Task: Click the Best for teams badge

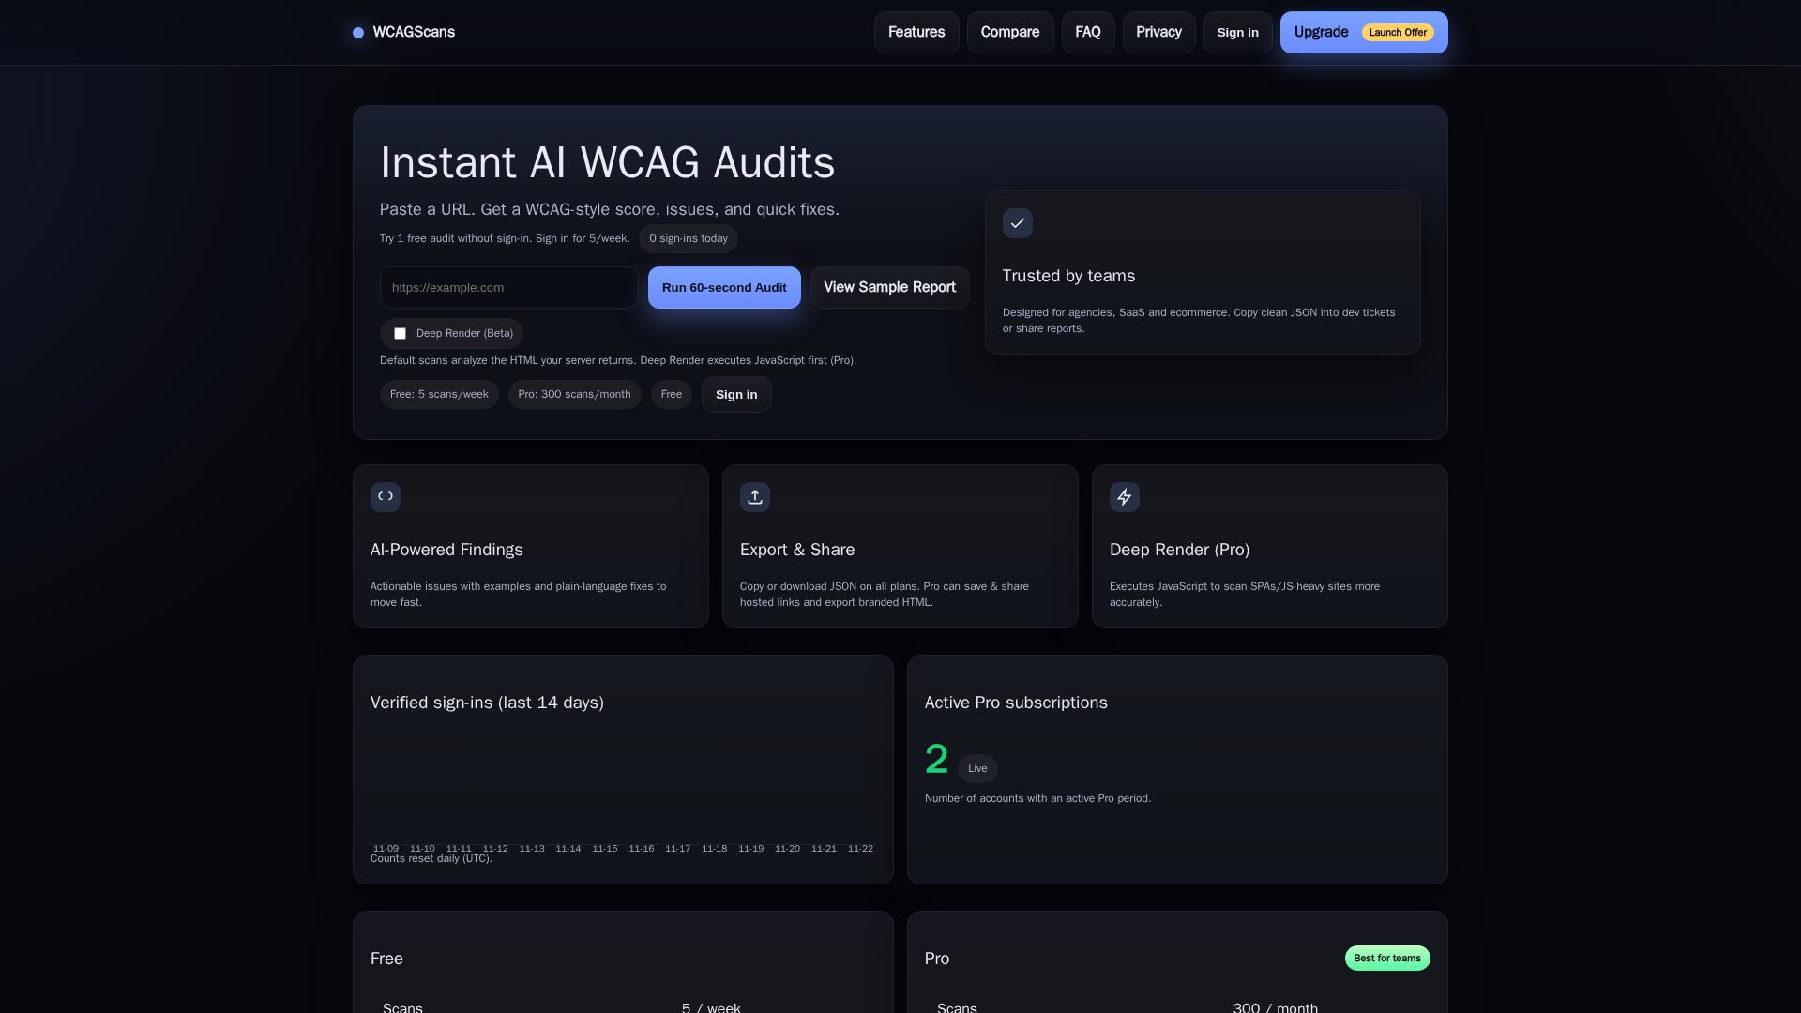Action: 1387,959
